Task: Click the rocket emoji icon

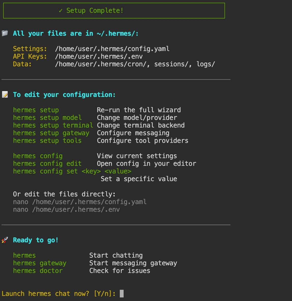Action: [x=5, y=240]
